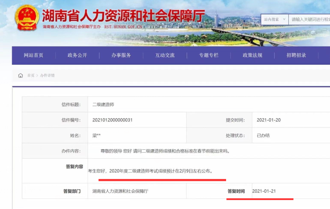Click the 二级建造师 letter title value
Image resolution: width=330 pixels, height=209 pixels.
click(103, 105)
